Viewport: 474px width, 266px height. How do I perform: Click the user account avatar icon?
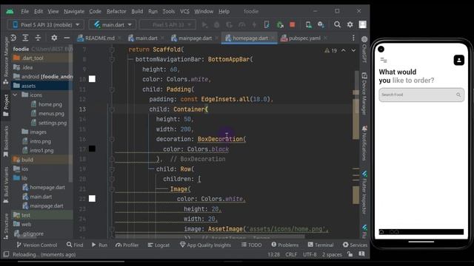tap(362, 24)
